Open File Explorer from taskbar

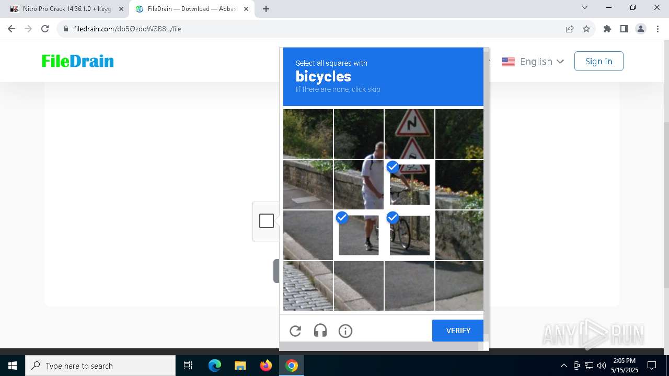[x=240, y=366]
